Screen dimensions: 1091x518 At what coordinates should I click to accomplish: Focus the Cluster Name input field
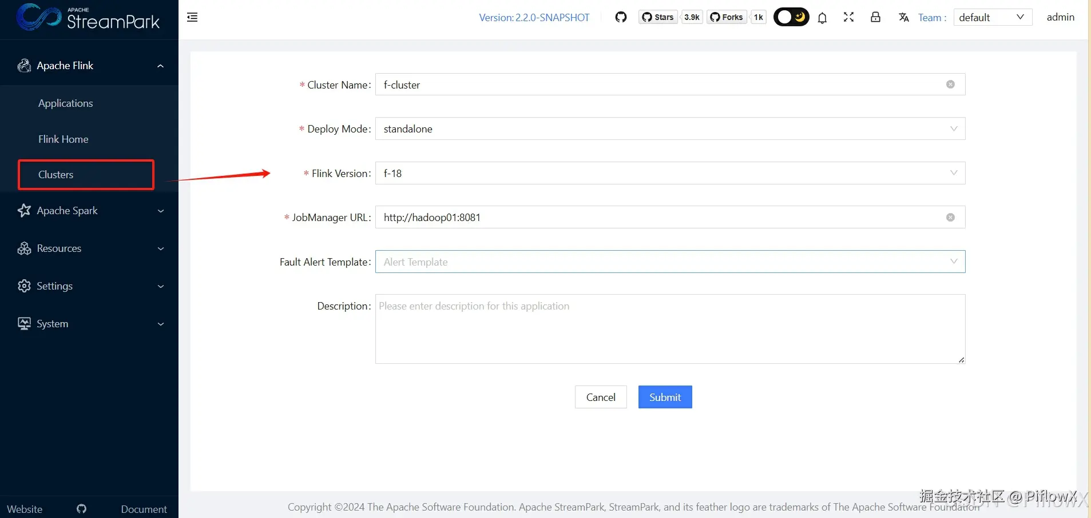coord(670,85)
